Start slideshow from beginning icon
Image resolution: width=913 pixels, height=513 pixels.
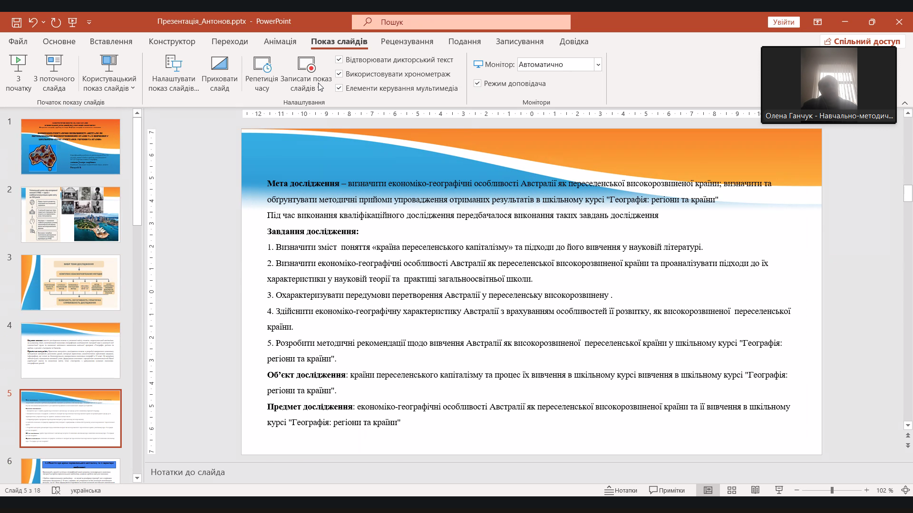tap(18, 63)
